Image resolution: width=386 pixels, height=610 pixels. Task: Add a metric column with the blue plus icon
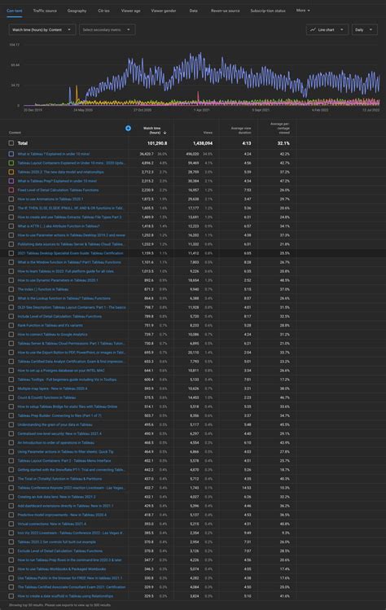(128, 129)
